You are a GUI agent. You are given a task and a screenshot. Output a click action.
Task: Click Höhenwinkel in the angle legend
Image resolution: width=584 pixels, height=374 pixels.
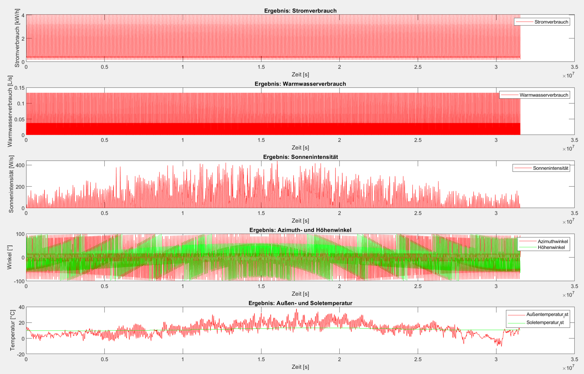[x=551, y=247]
